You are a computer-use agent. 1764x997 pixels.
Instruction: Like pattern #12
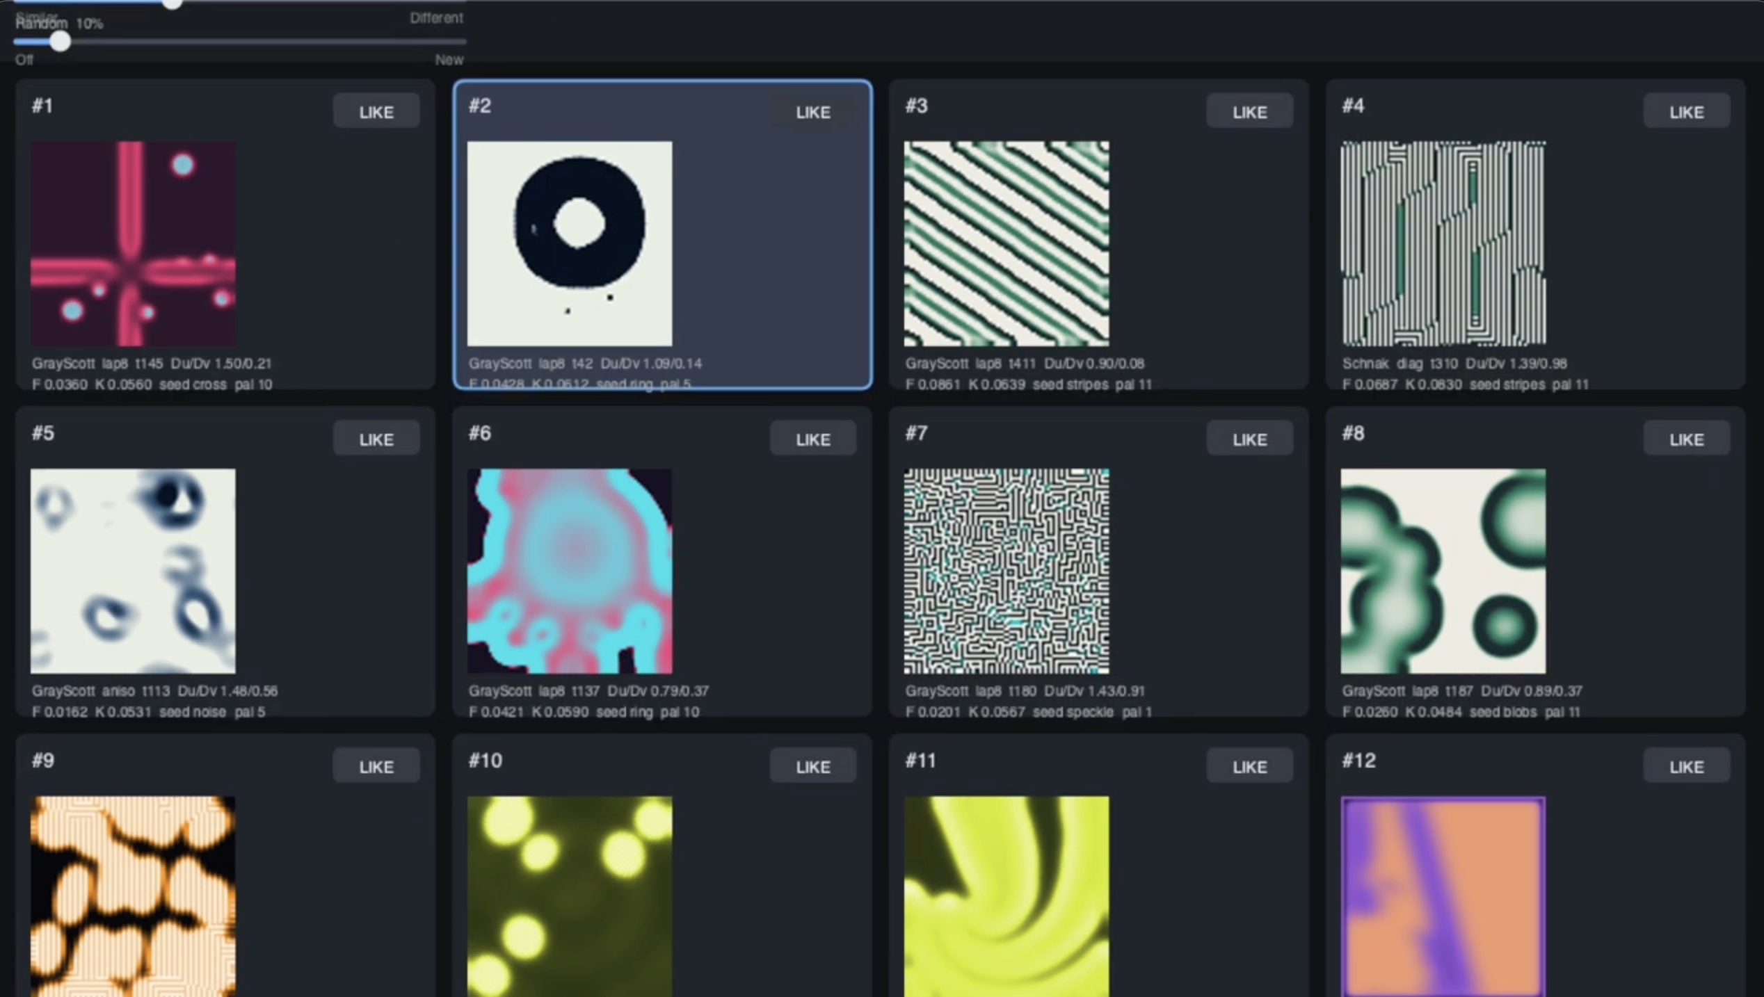tap(1686, 766)
